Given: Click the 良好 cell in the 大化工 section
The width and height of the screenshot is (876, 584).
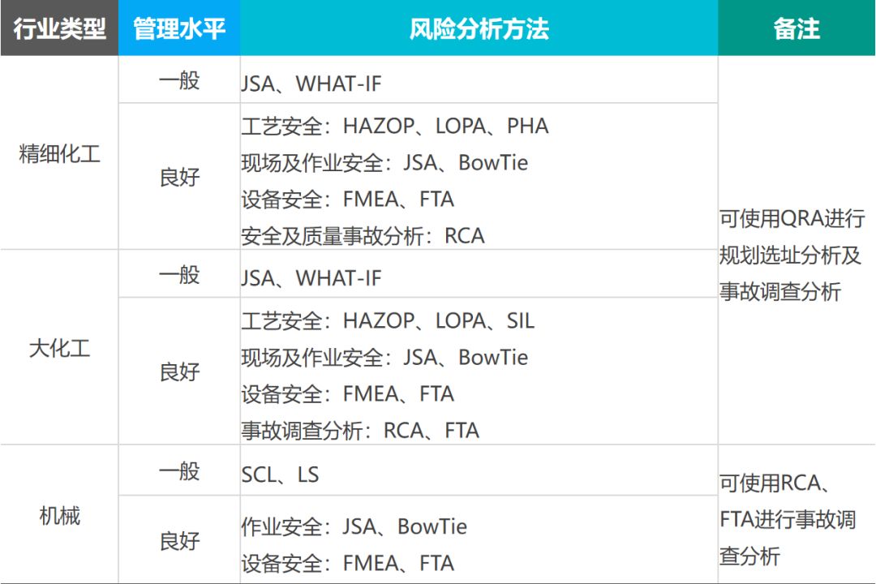Looking at the screenshot, I should tap(178, 372).
